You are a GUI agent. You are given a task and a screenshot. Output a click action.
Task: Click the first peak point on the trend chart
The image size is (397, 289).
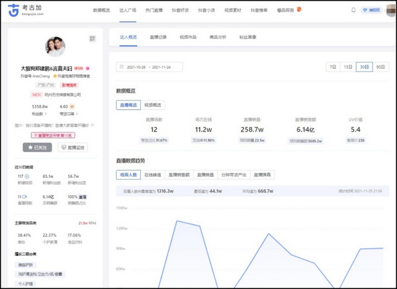(x=177, y=220)
